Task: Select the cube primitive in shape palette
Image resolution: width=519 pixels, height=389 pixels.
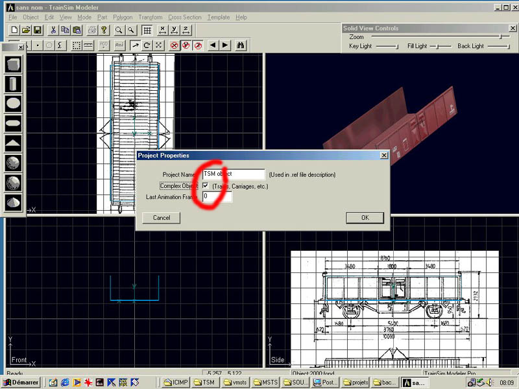Action: (14, 64)
